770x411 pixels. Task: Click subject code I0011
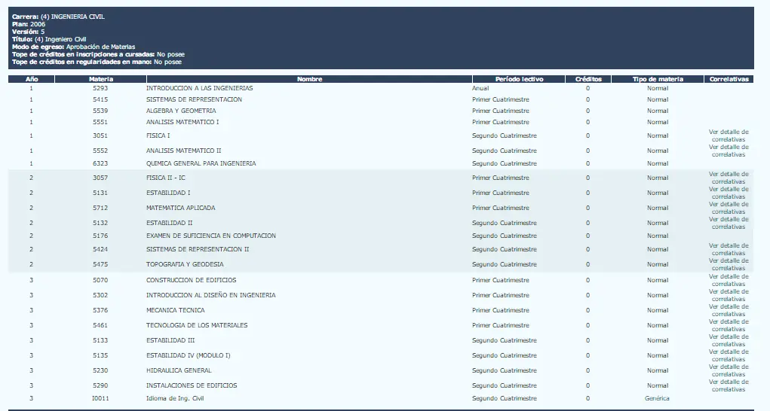coord(100,398)
